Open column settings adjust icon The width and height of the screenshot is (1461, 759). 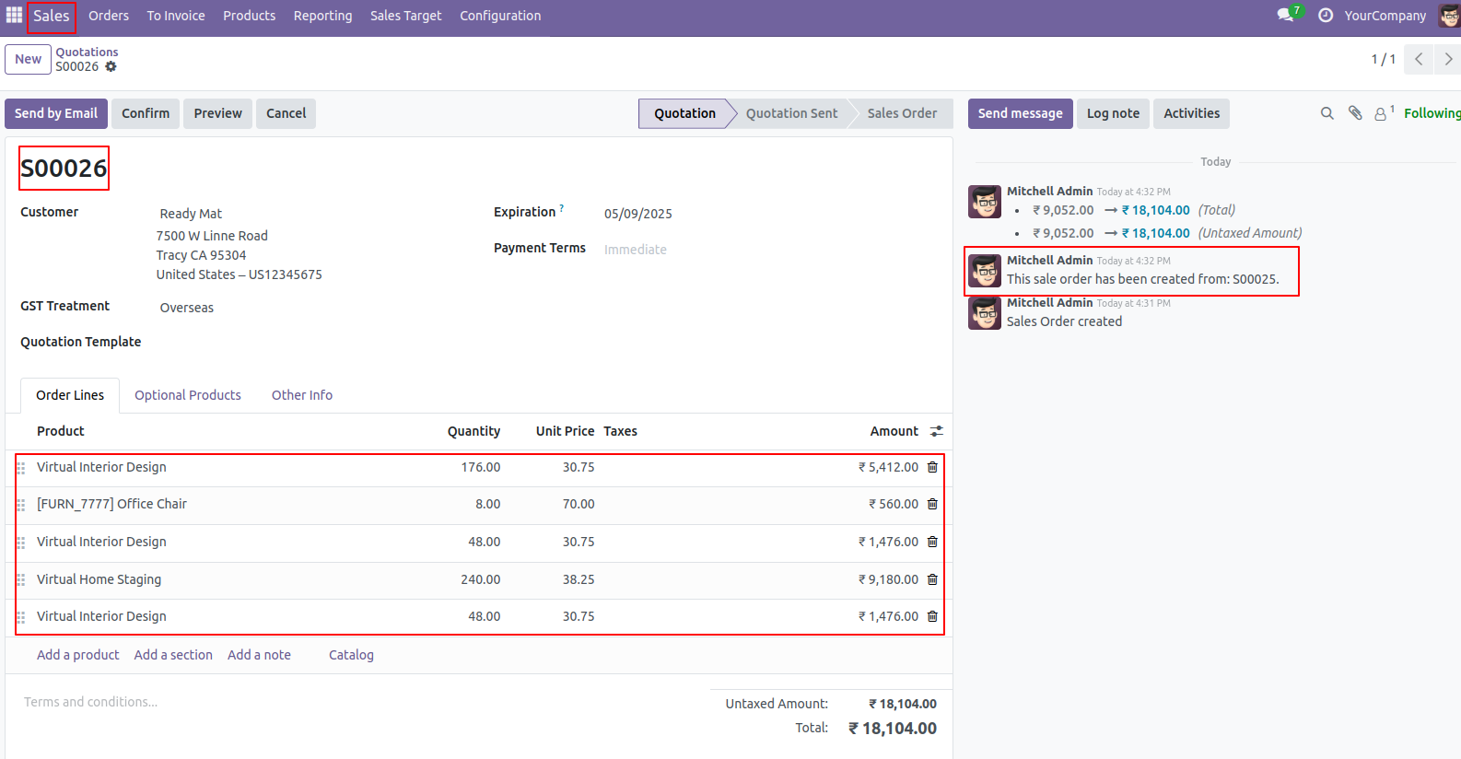click(936, 431)
